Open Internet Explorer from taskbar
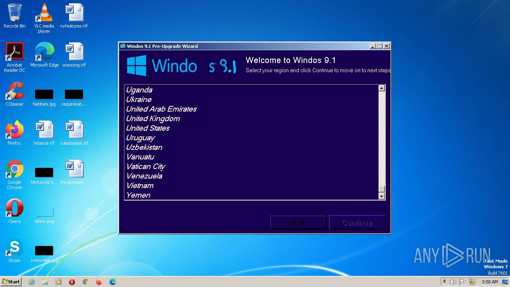Viewport: 510px width, 287px height. (32, 282)
